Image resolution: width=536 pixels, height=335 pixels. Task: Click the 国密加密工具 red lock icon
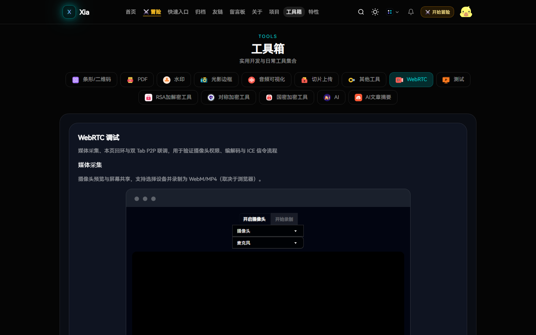click(x=269, y=98)
